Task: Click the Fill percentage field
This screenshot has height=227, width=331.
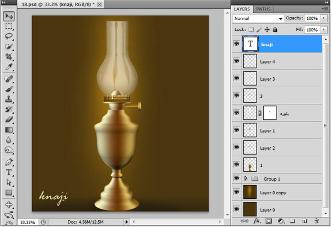Action: pos(311,29)
